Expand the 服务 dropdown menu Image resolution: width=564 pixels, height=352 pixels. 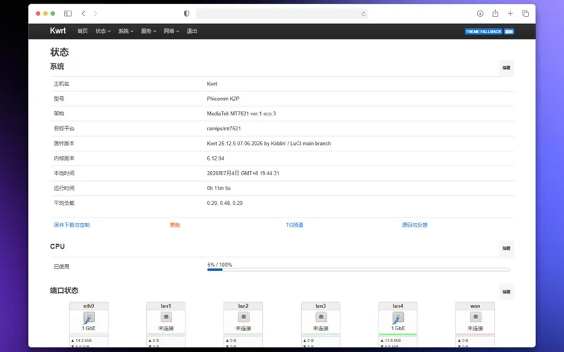[148, 31]
